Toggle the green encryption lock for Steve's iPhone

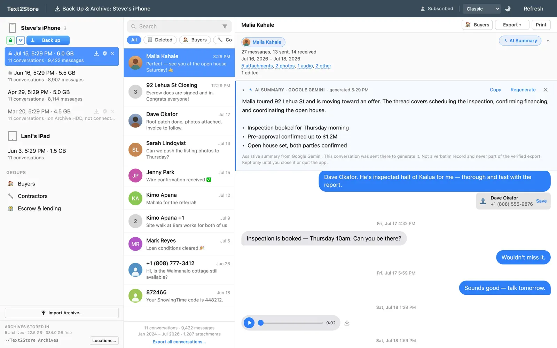tap(10, 40)
